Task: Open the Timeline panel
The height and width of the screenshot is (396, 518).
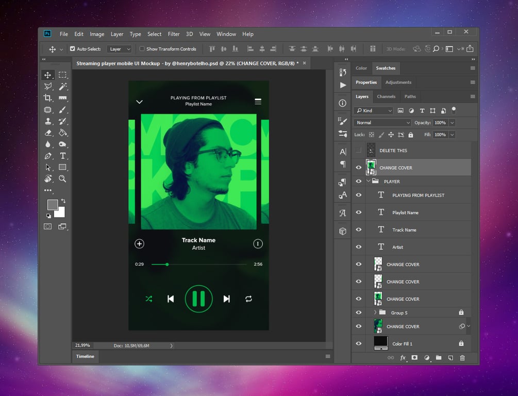Action: coord(86,356)
